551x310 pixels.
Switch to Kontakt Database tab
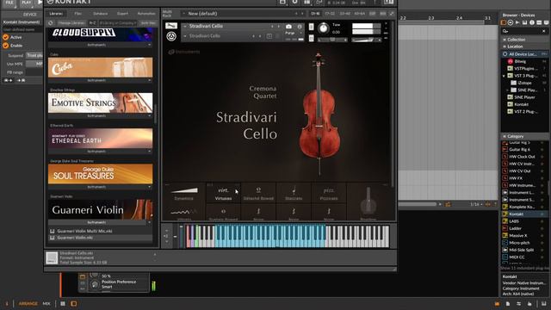click(x=100, y=14)
